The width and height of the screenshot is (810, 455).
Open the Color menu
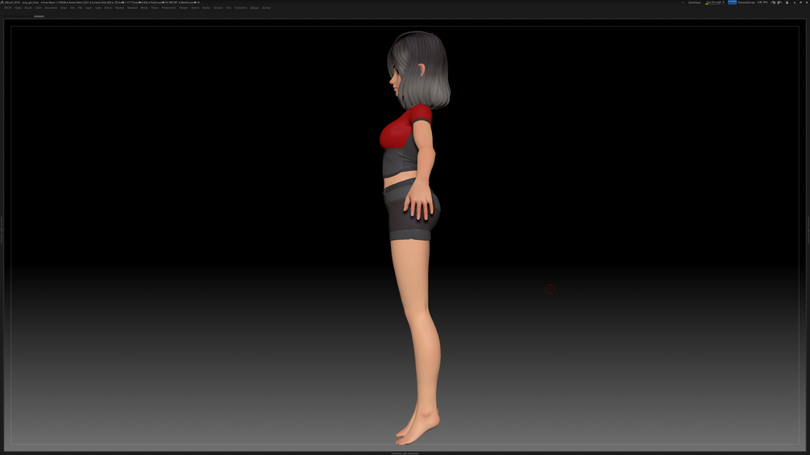38,8
